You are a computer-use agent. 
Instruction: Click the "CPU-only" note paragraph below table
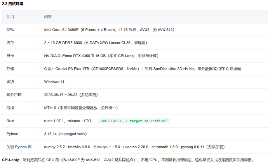click(128, 160)
